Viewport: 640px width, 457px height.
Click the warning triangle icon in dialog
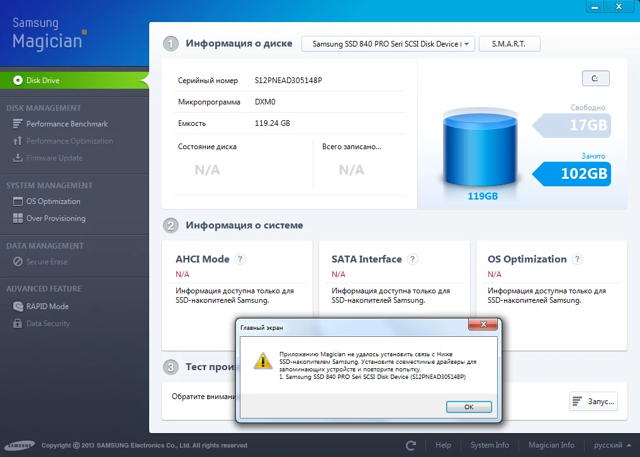coord(263,361)
